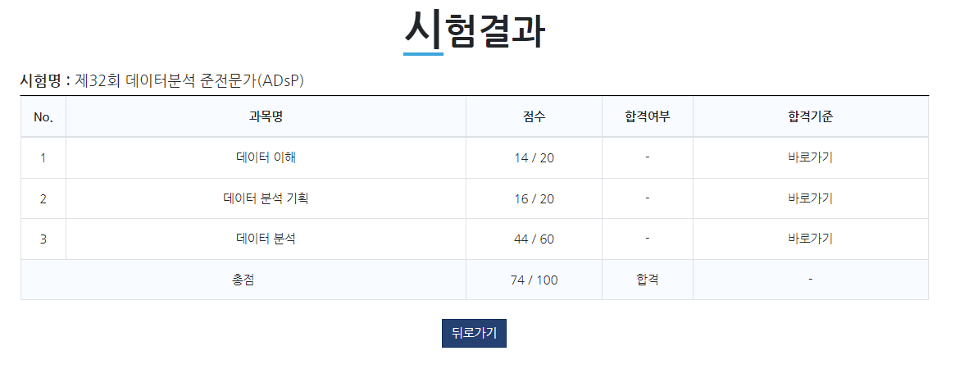Viewport: 978px width, 378px height.
Task: Select the 데이터 이해 subject name cell
Action: [x=266, y=157]
